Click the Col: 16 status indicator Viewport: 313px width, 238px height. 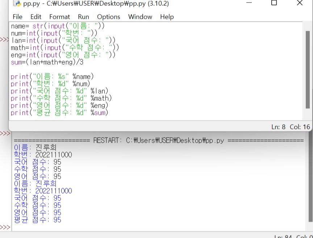tap(300, 127)
